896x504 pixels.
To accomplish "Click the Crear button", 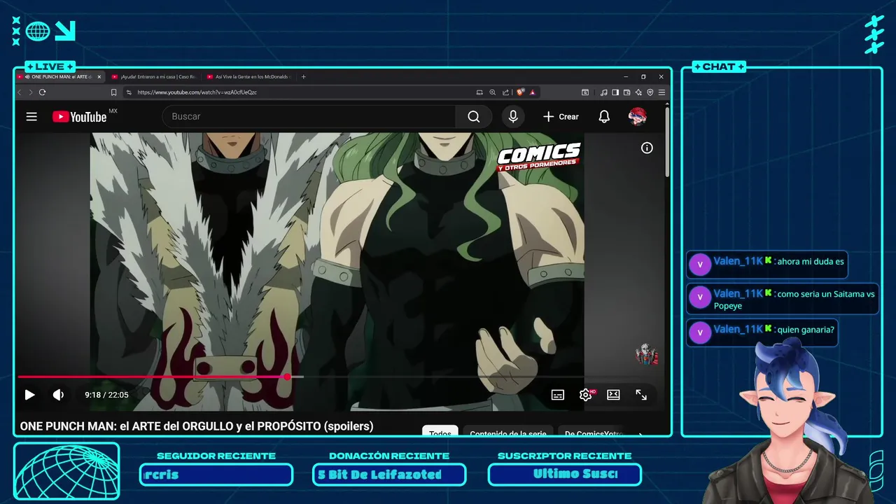I will [561, 117].
